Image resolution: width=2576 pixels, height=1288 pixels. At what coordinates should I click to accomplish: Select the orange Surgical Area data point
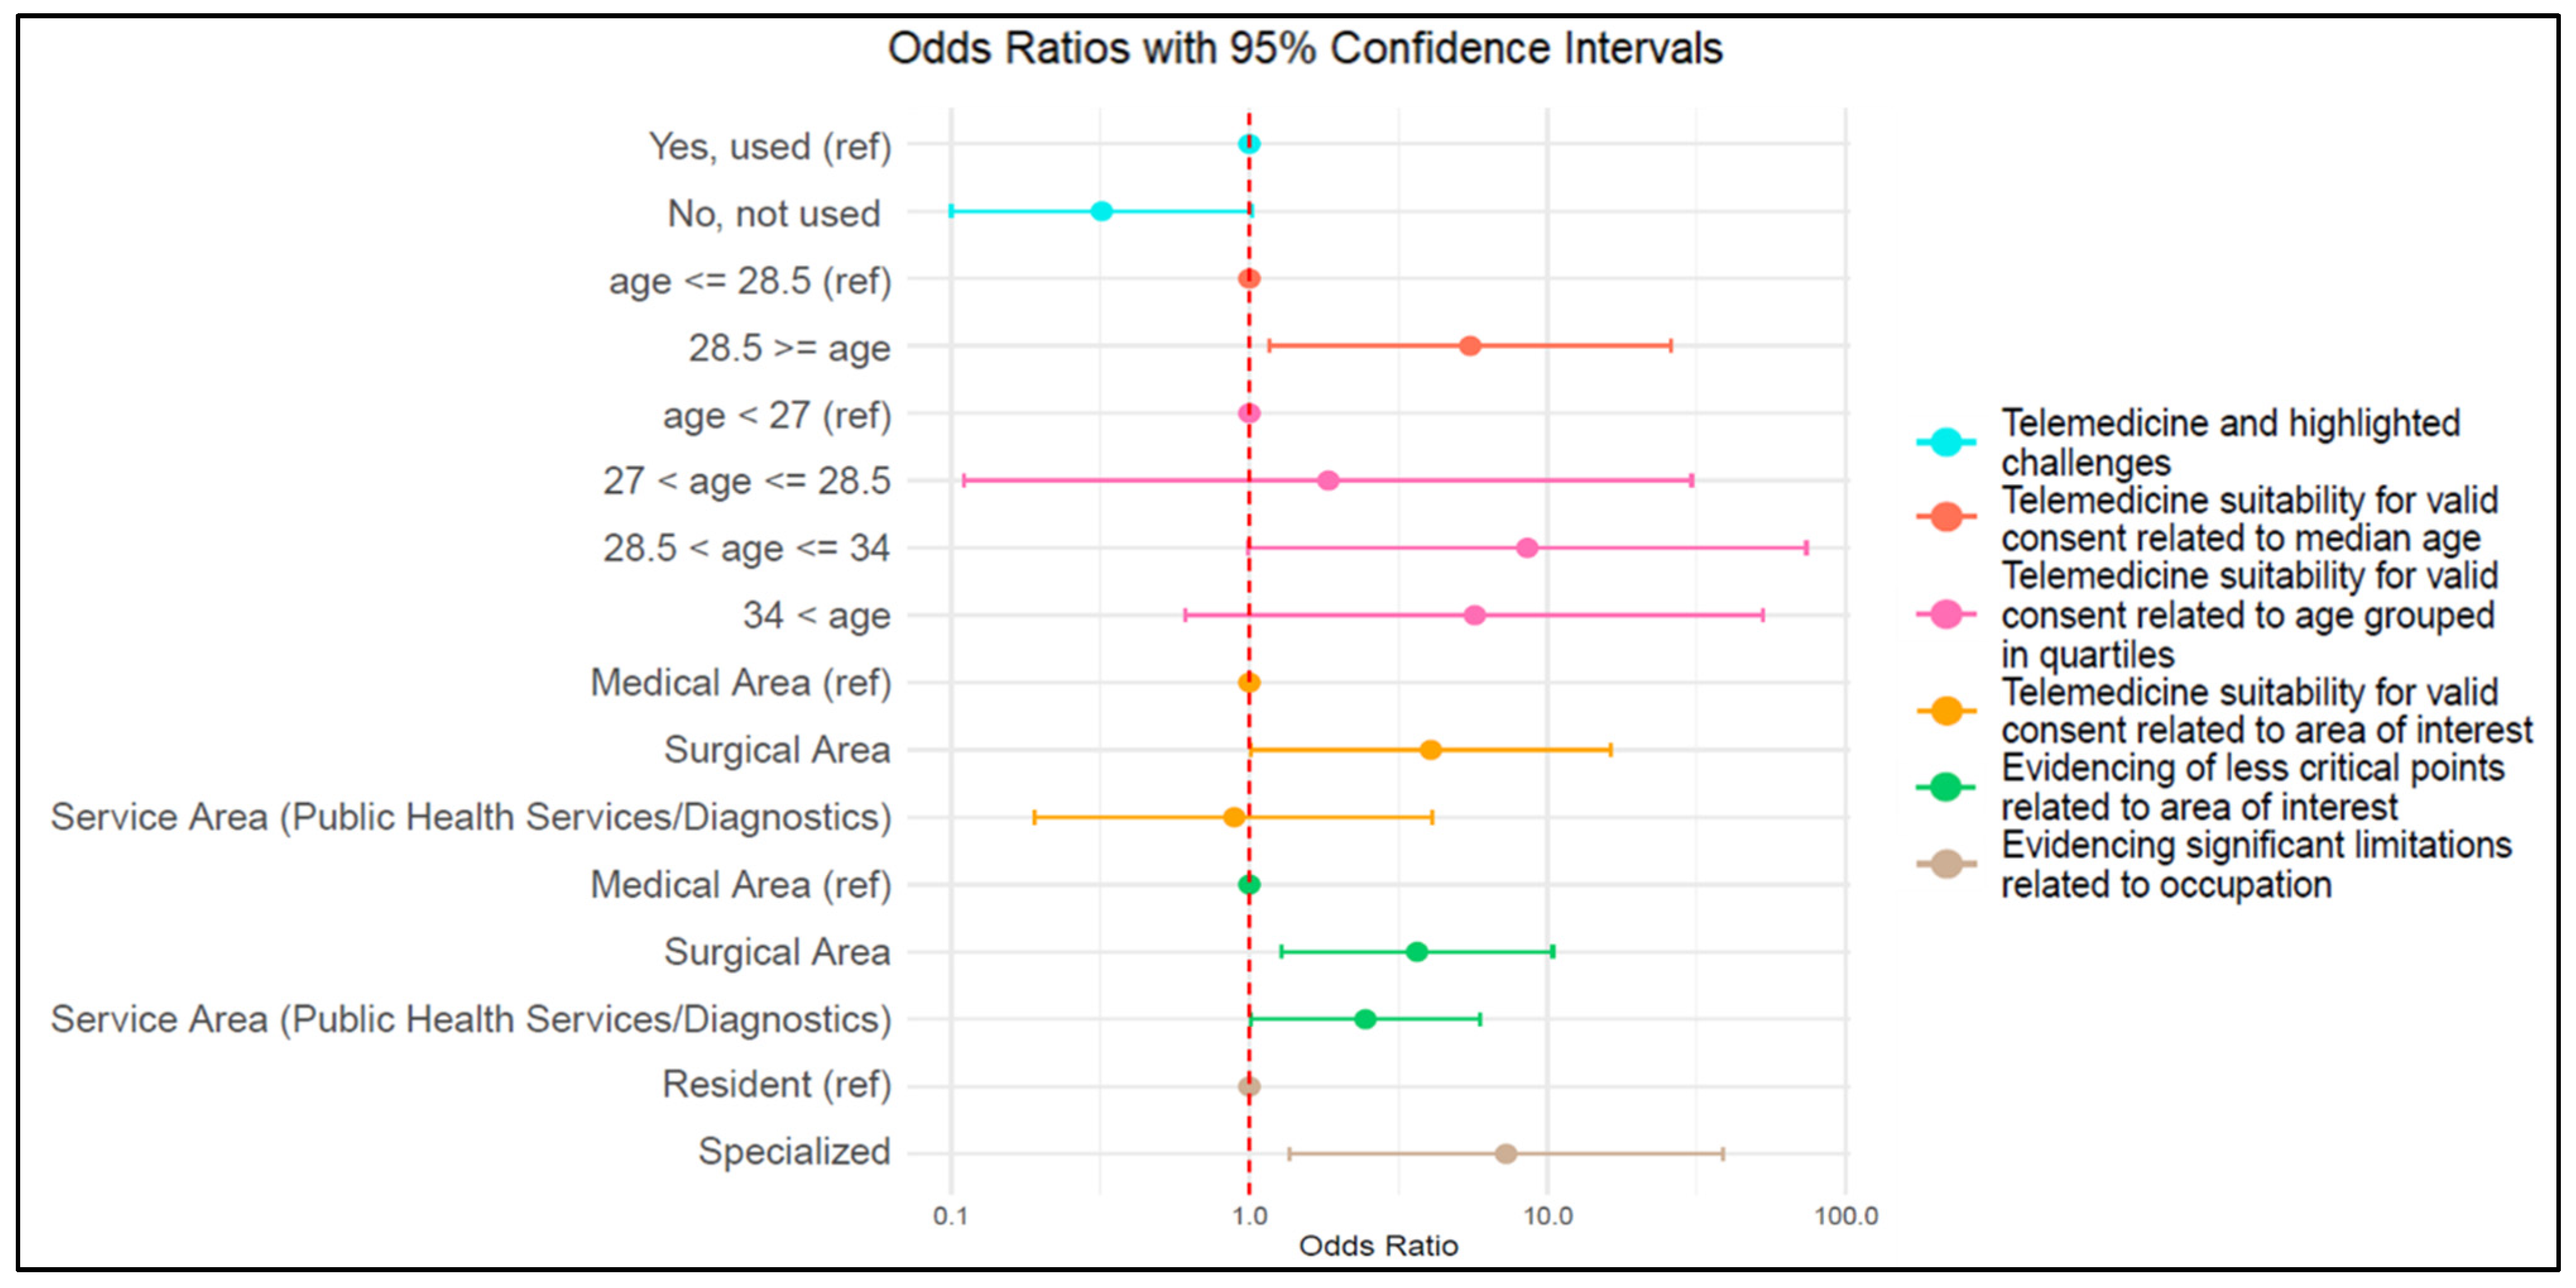(1430, 750)
